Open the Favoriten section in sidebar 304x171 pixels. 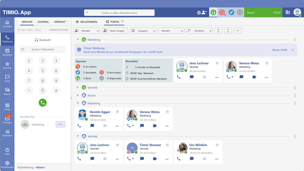[7, 65]
